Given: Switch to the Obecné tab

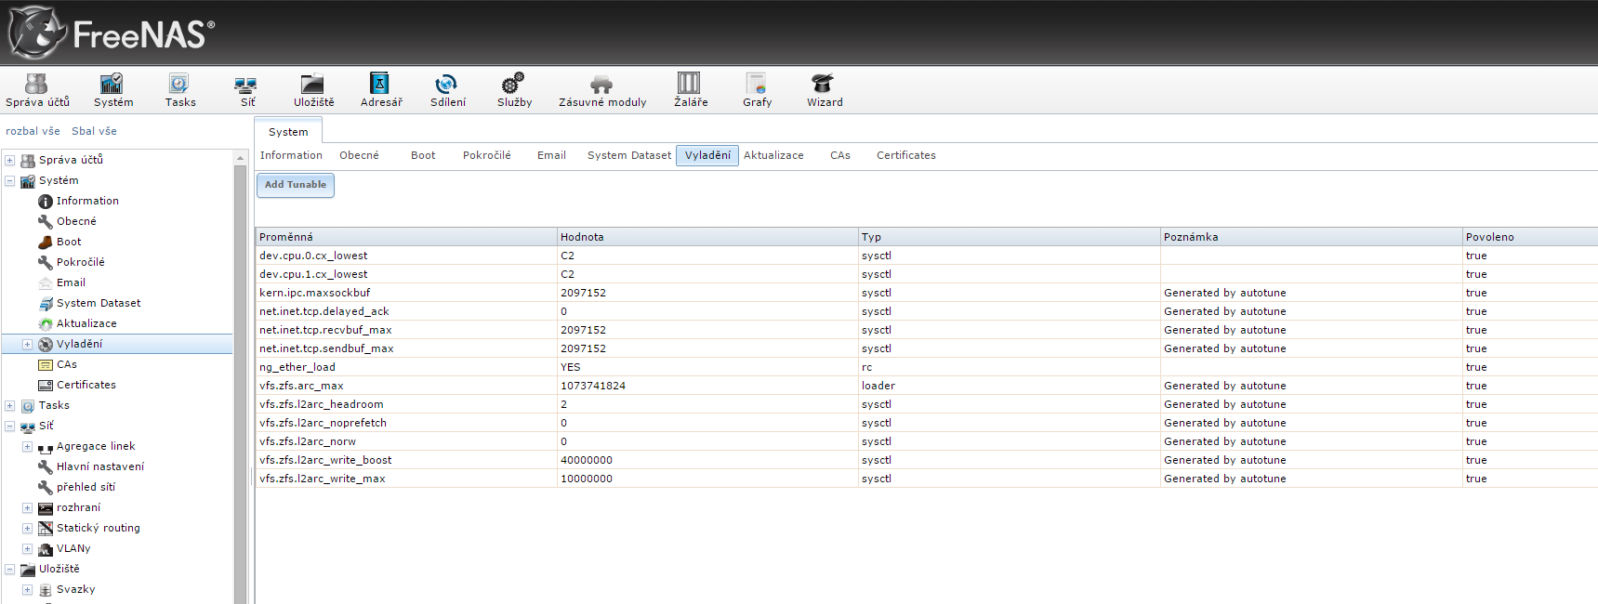Looking at the screenshot, I should click(x=359, y=155).
